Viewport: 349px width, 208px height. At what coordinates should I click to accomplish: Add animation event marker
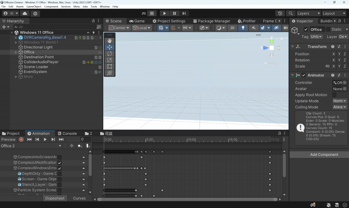[88, 146]
